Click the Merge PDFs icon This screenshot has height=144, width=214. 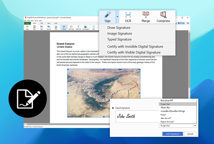pyautogui.click(x=146, y=15)
